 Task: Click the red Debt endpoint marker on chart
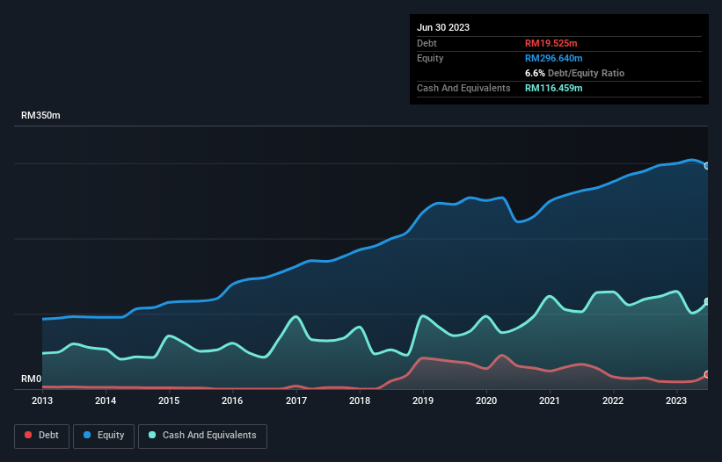tap(706, 375)
